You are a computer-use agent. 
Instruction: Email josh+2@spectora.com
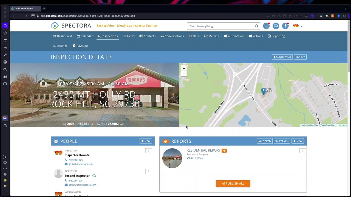81,164
